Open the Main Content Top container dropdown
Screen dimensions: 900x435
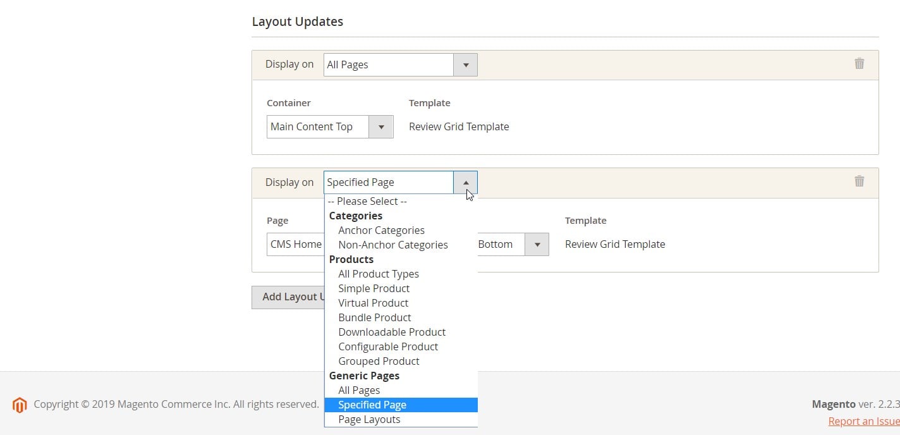tap(330, 126)
